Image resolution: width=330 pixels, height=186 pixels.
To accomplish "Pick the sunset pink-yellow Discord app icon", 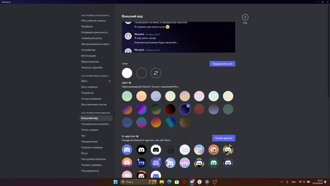I will (x=127, y=163).
